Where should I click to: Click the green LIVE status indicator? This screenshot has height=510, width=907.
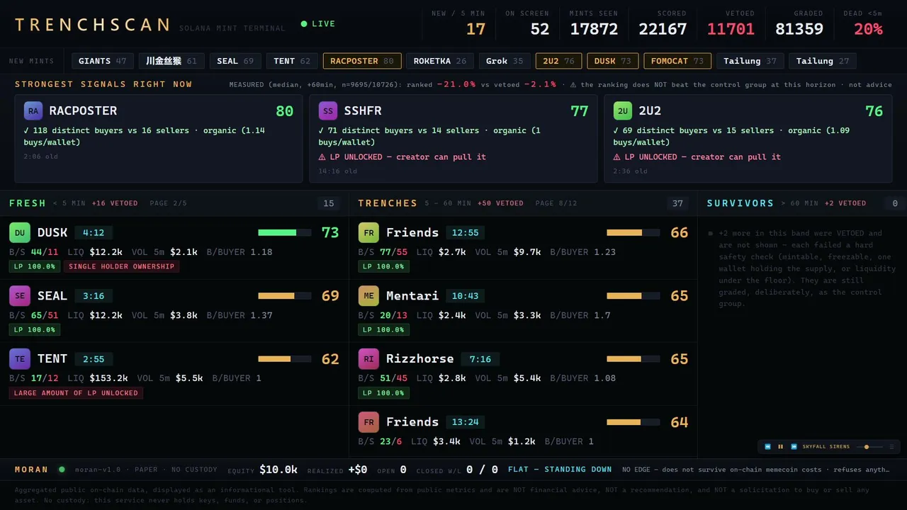[318, 23]
